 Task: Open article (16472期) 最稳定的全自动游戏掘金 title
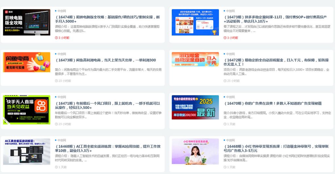tap(276, 62)
